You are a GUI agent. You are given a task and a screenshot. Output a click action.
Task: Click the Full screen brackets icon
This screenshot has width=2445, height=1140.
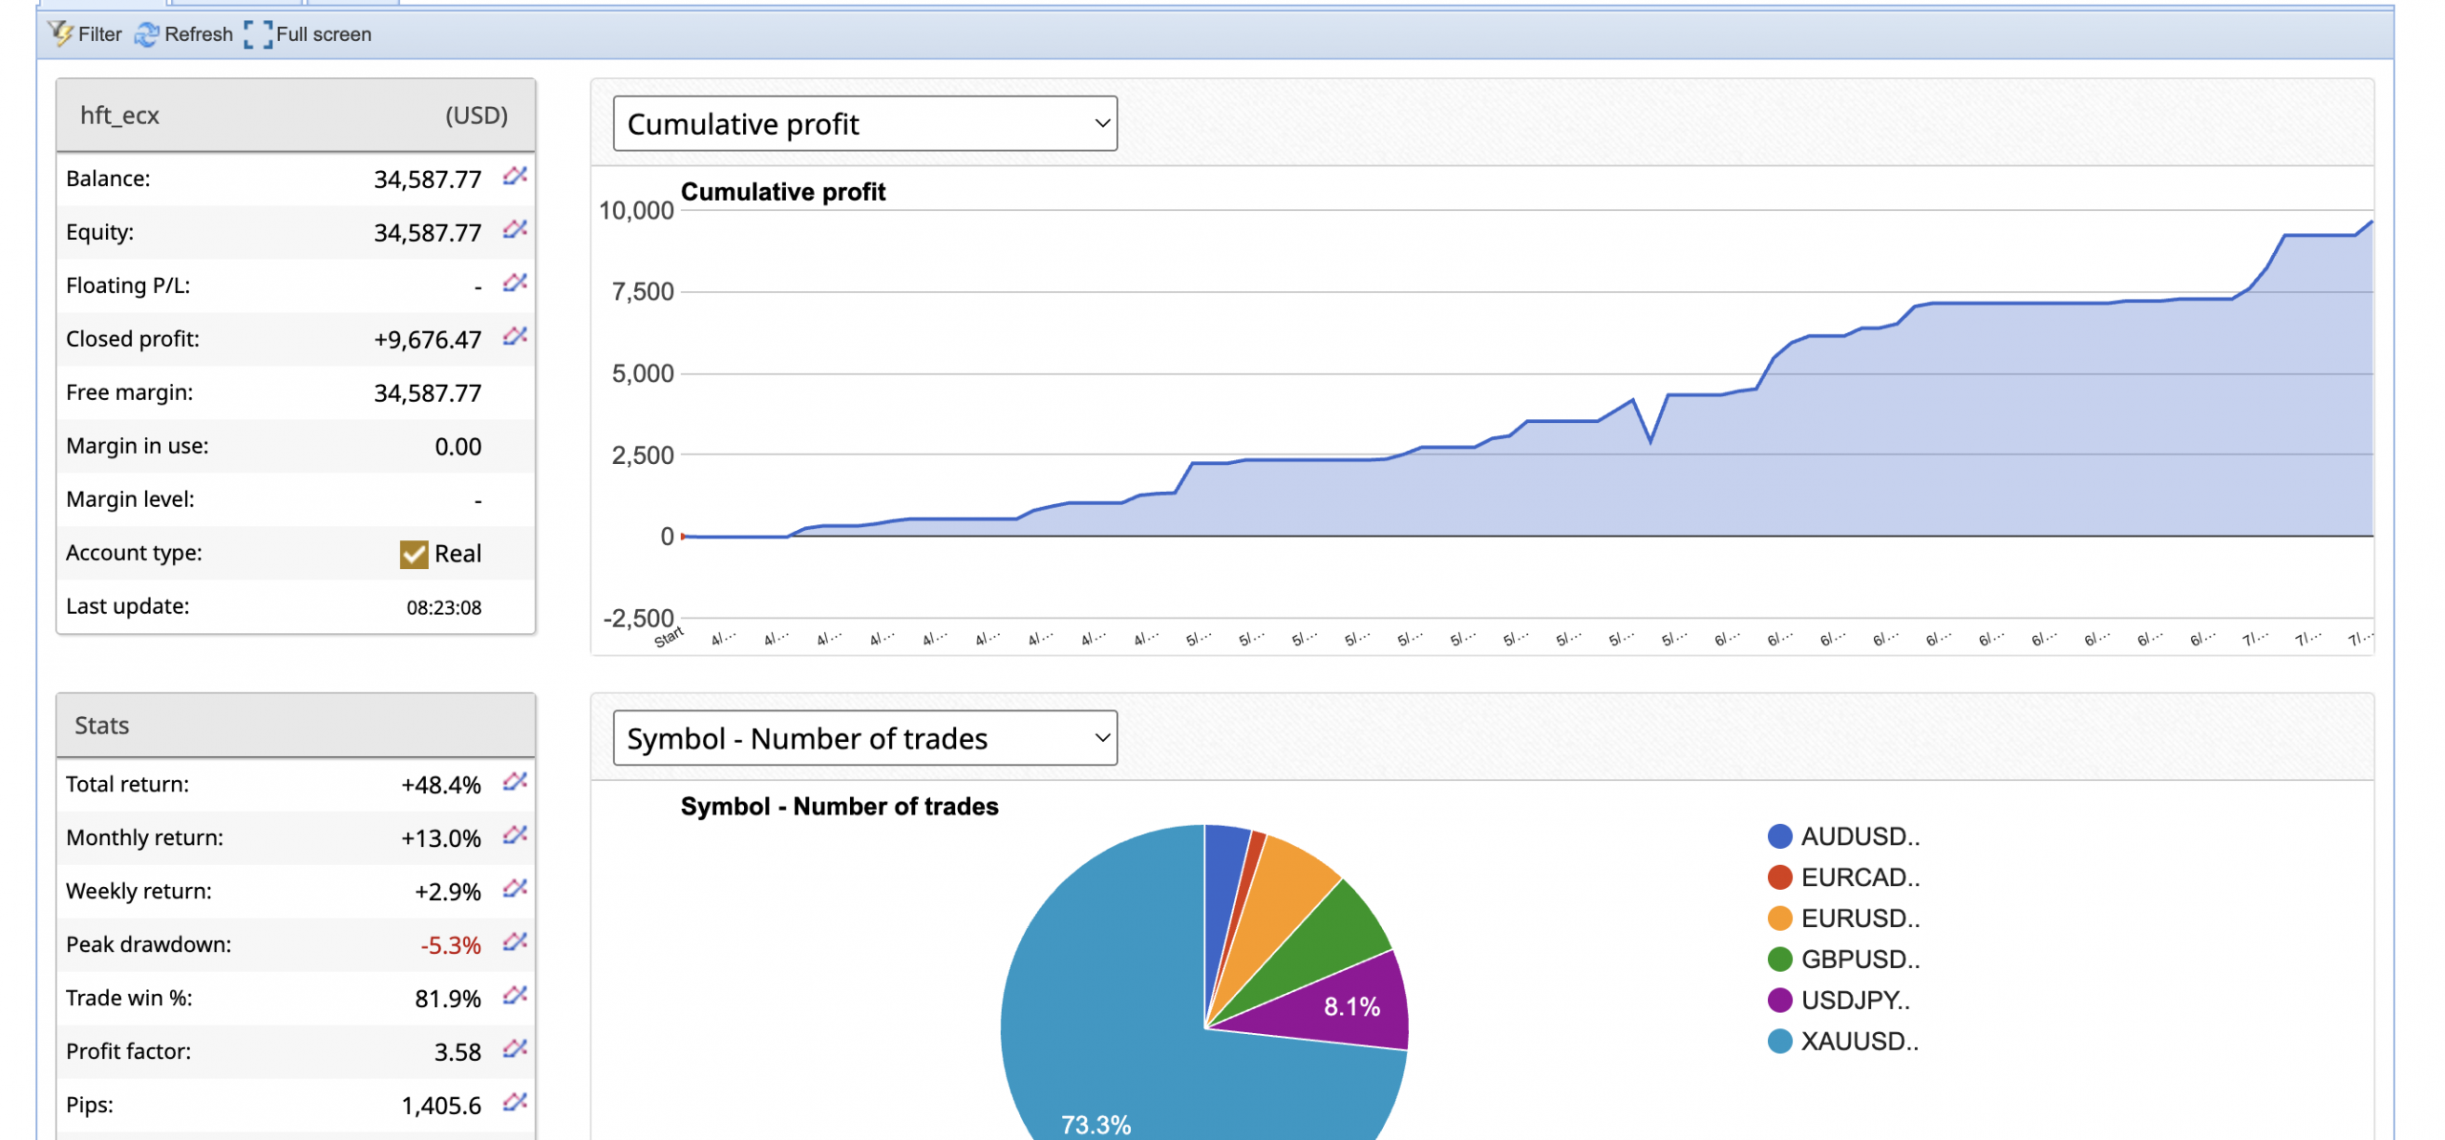coord(258,34)
